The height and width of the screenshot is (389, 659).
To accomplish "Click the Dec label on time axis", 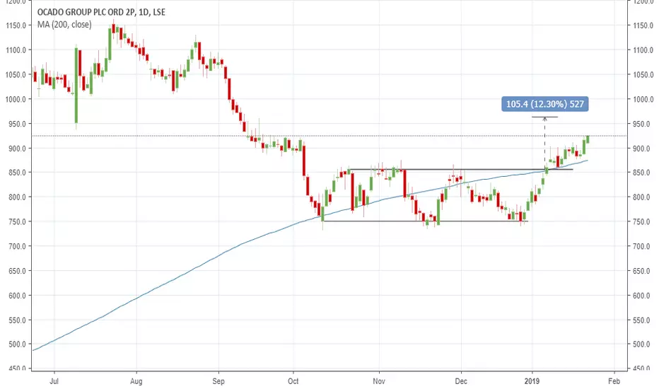I will (x=461, y=381).
